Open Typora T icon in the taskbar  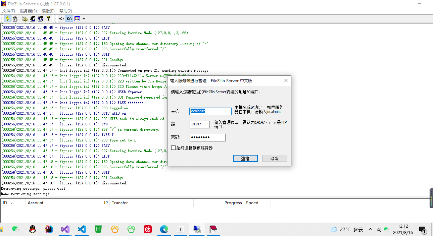click(x=180, y=230)
